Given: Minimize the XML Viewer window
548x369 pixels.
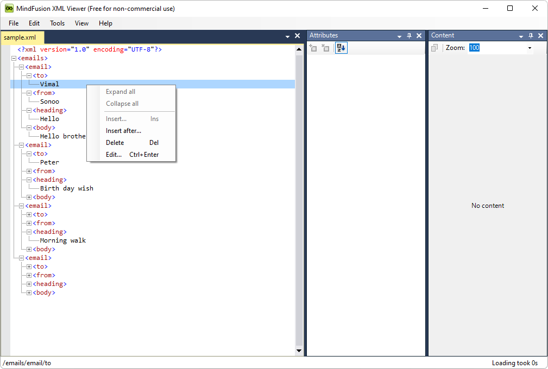Looking at the screenshot, I should [x=486, y=8].
